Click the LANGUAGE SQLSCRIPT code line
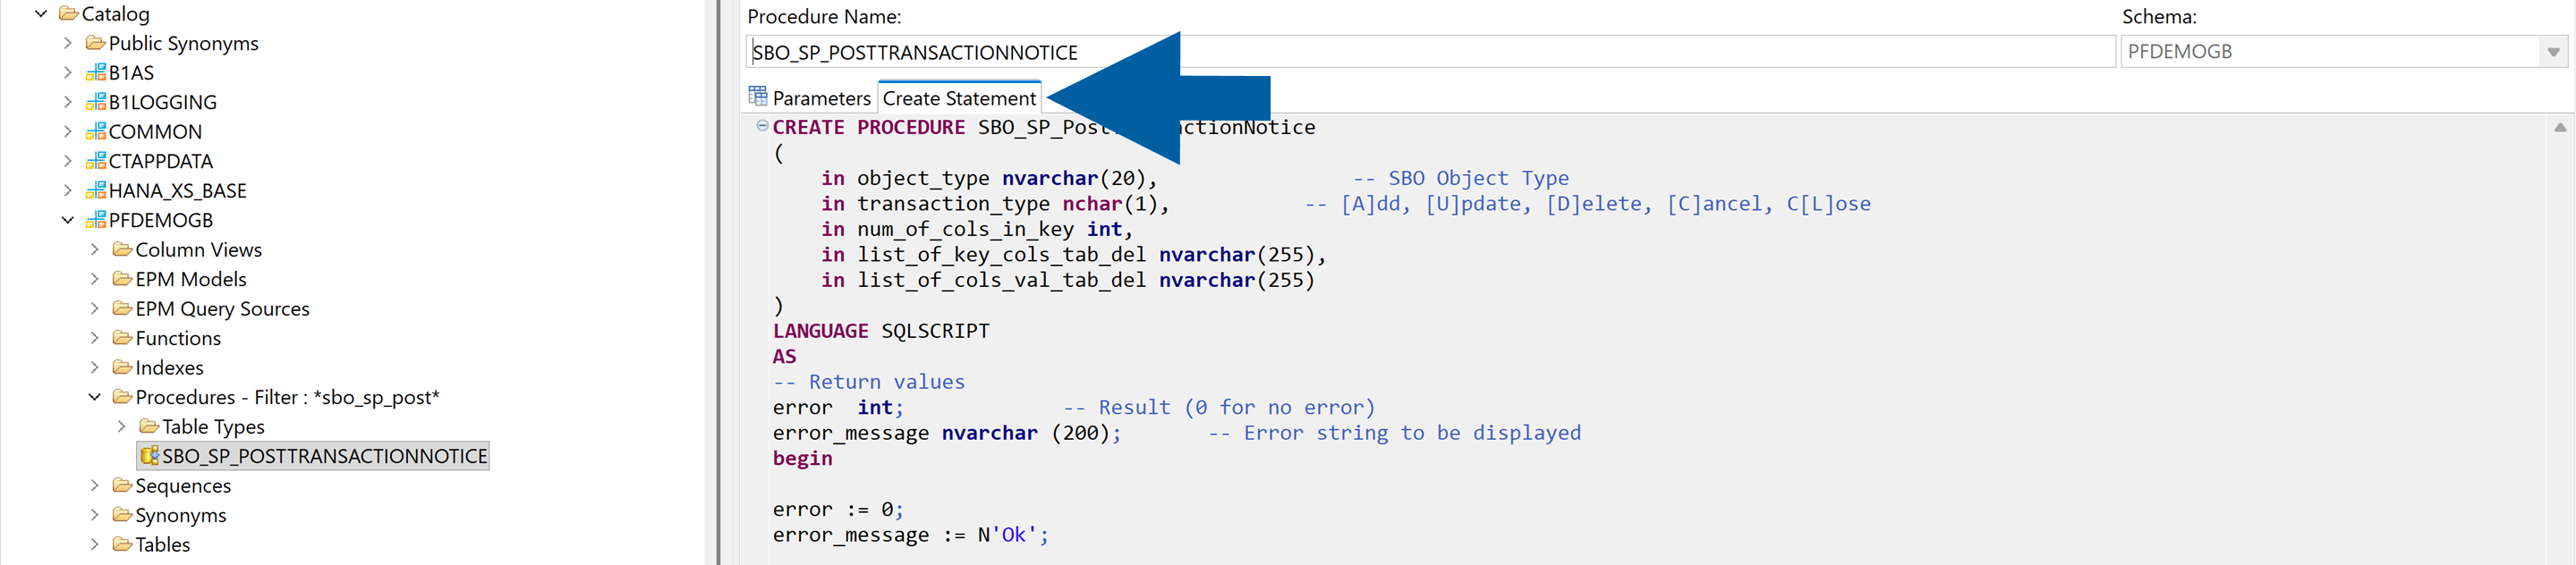The height and width of the screenshot is (565, 2576). click(x=881, y=331)
